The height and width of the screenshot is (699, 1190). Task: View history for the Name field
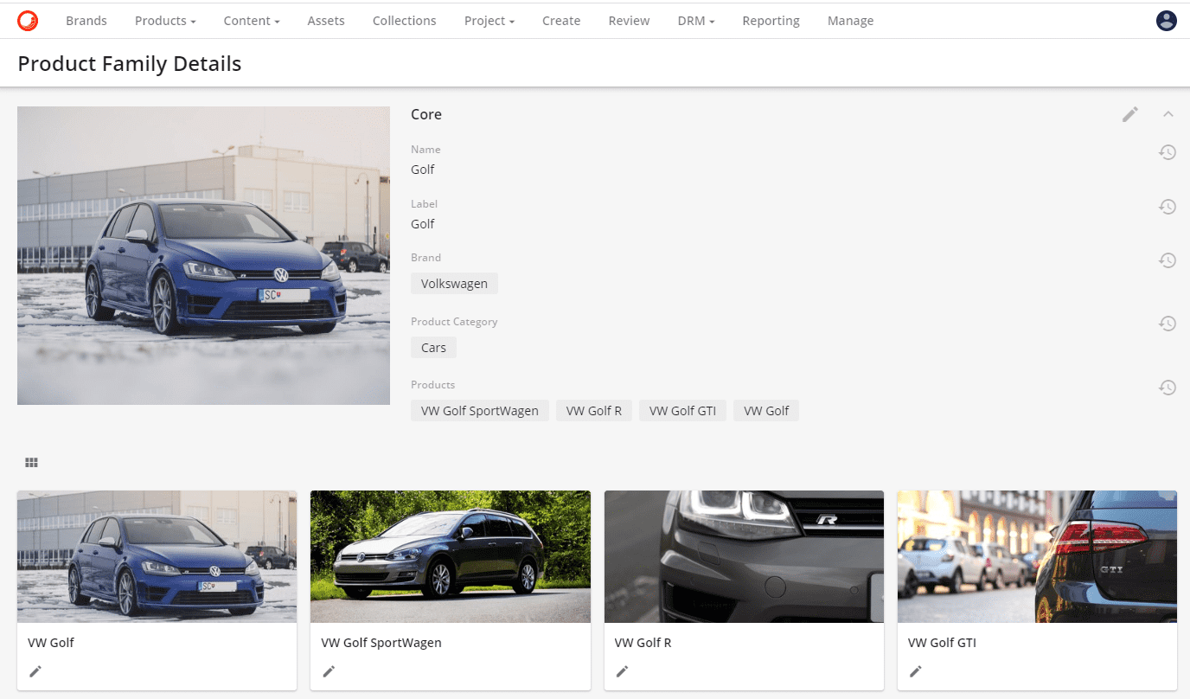[x=1168, y=152]
